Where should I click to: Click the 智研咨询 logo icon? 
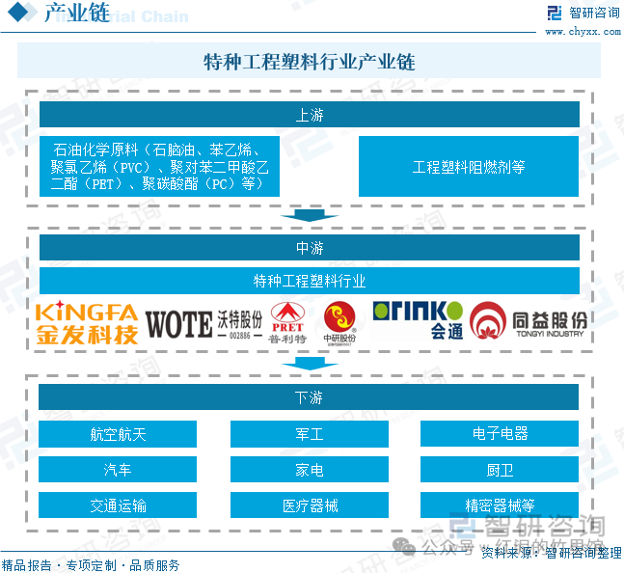point(554,13)
